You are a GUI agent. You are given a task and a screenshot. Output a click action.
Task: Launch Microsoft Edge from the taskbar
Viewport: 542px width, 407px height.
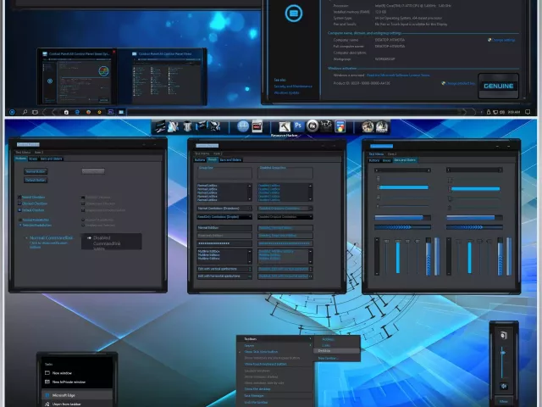[77, 112]
